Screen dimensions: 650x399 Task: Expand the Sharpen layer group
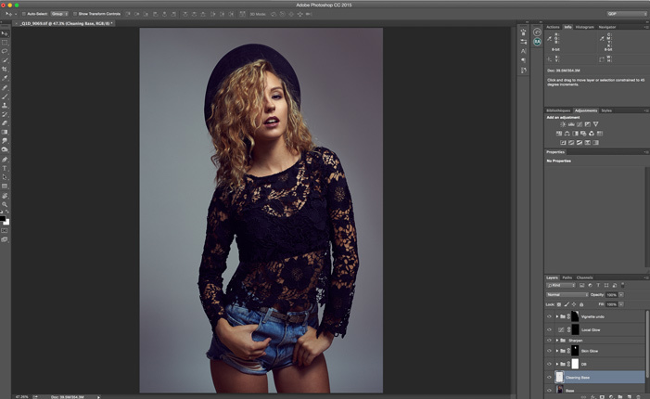click(557, 341)
